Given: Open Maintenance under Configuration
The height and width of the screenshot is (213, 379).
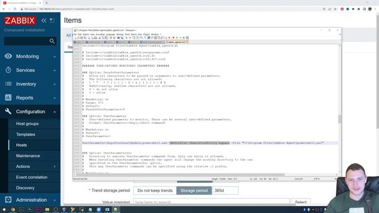Looking at the screenshot, I should [x=28, y=156].
